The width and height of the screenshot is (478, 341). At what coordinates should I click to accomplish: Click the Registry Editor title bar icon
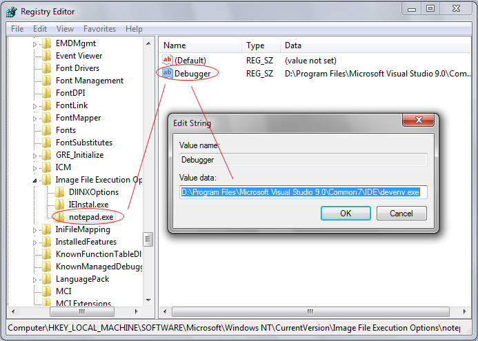[12, 12]
